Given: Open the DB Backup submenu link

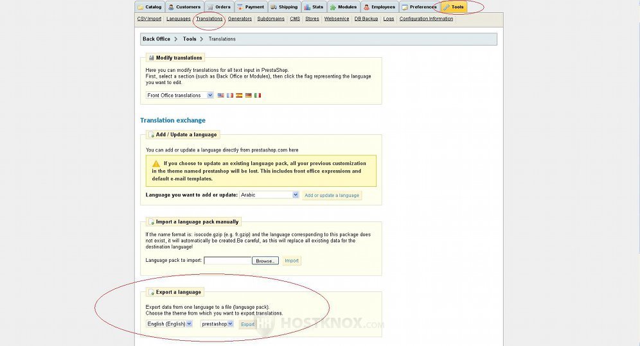Looking at the screenshot, I should pos(366,19).
